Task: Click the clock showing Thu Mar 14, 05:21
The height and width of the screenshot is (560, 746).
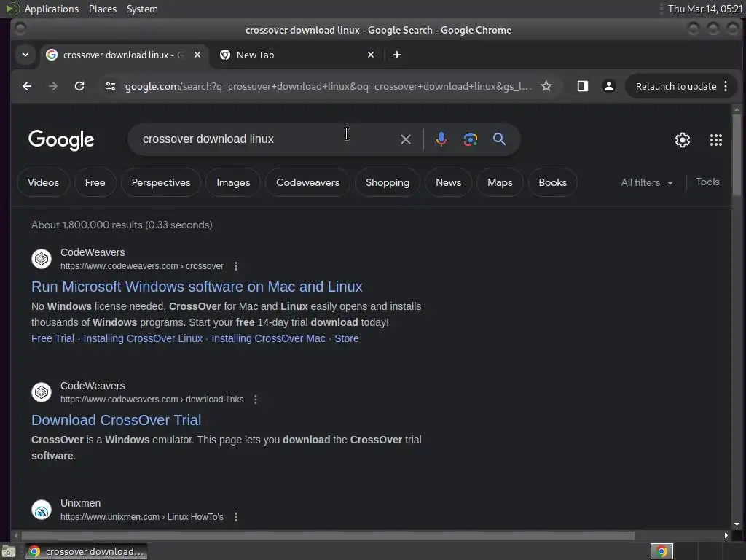Action: pyautogui.click(x=705, y=9)
